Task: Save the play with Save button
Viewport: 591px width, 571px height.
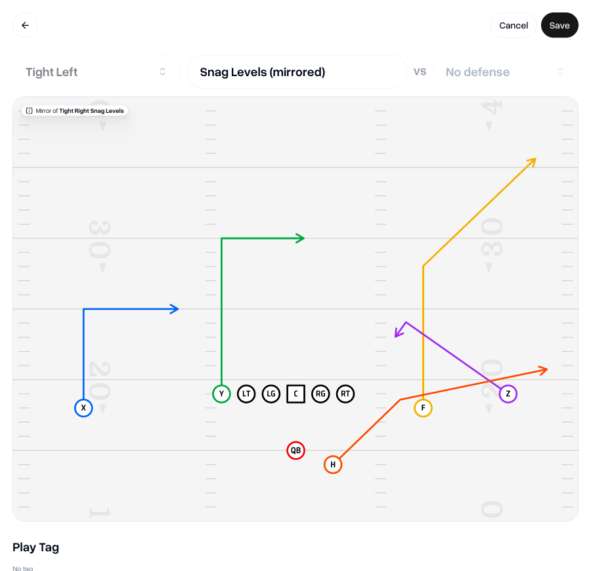Action: [x=559, y=26]
